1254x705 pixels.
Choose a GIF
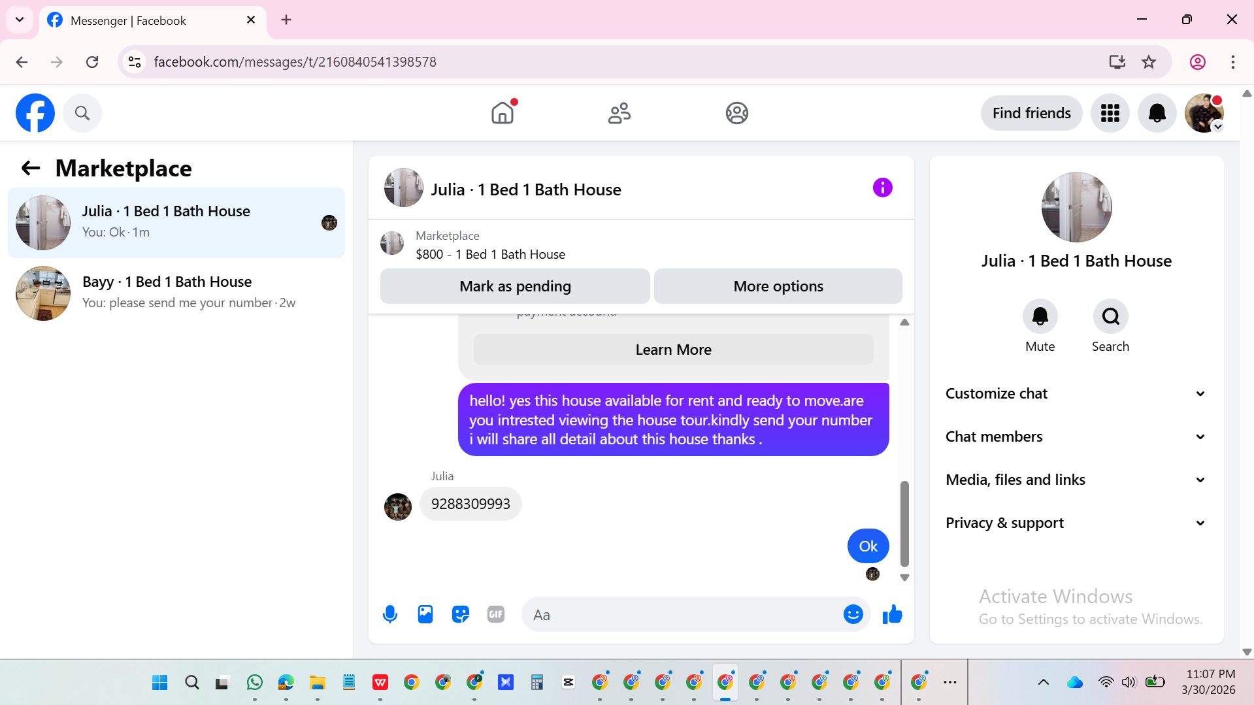pos(496,614)
